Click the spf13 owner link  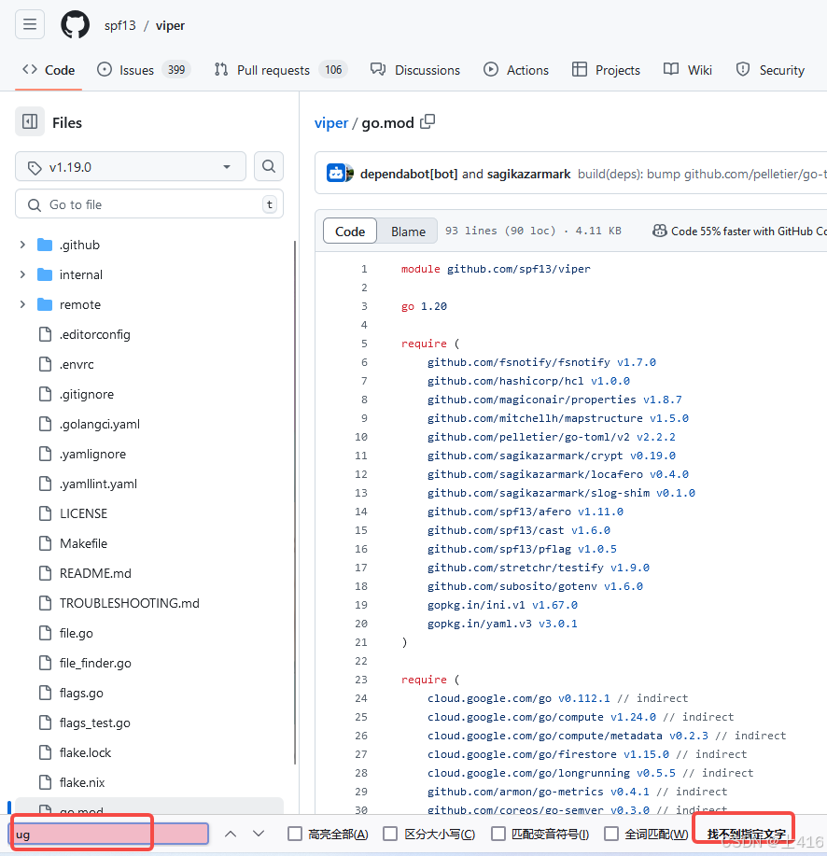tap(120, 25)
